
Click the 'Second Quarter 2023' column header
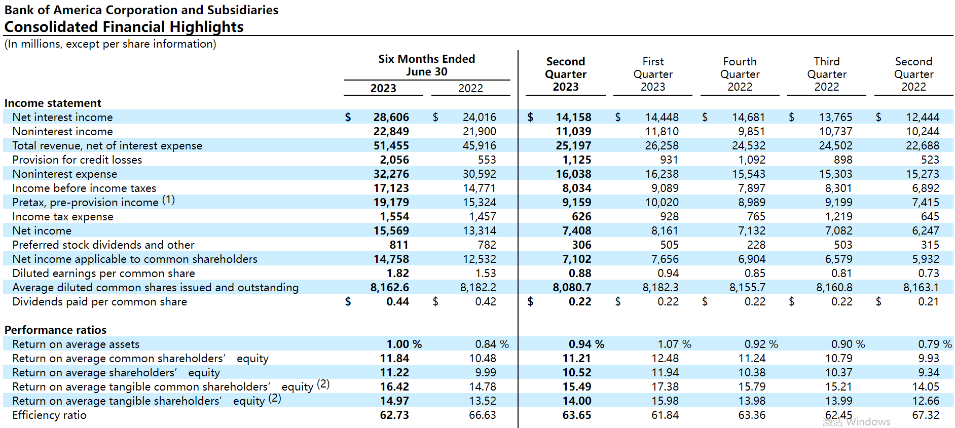coord(566,74)
